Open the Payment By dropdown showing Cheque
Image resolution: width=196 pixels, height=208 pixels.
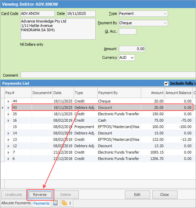(143, 23)
